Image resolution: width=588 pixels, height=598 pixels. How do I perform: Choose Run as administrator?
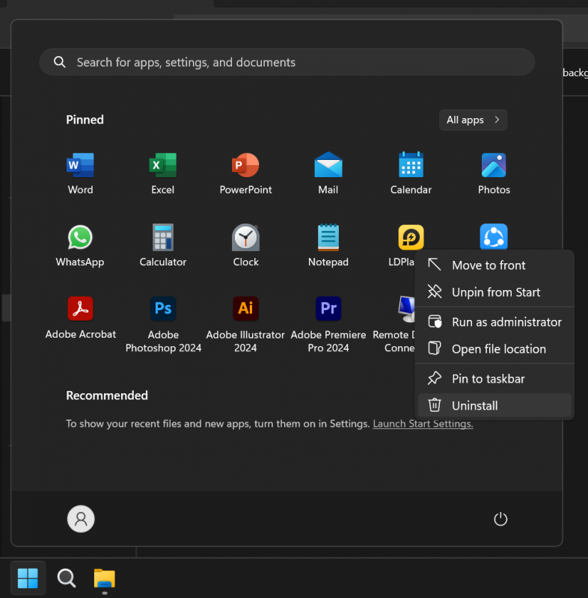click(494, 322)
